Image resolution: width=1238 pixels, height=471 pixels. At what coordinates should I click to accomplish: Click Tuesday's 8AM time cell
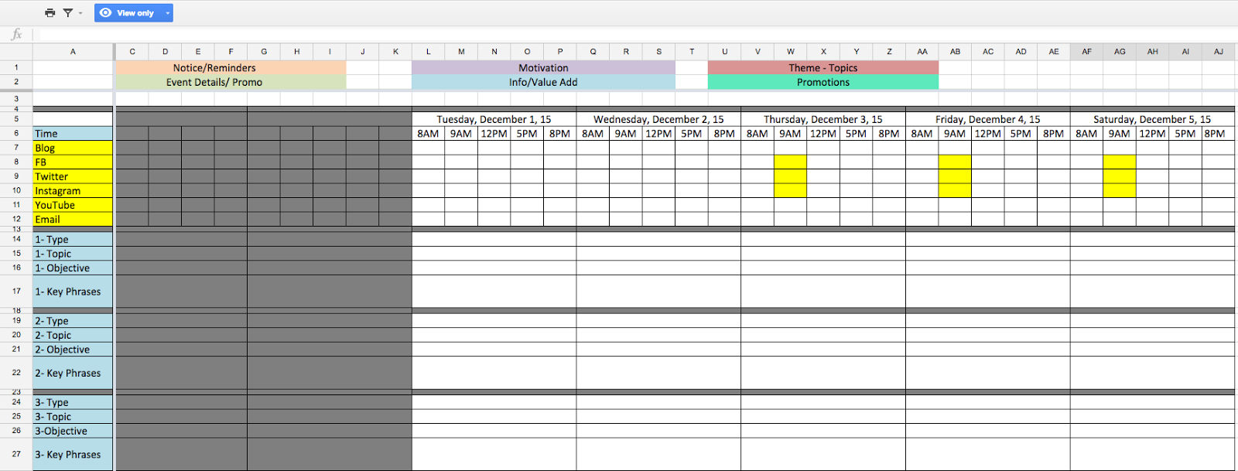pyautogui.click(x=428, y=134)
